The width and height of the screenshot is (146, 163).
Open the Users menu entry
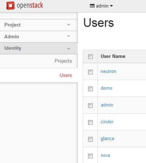[66, 75]
